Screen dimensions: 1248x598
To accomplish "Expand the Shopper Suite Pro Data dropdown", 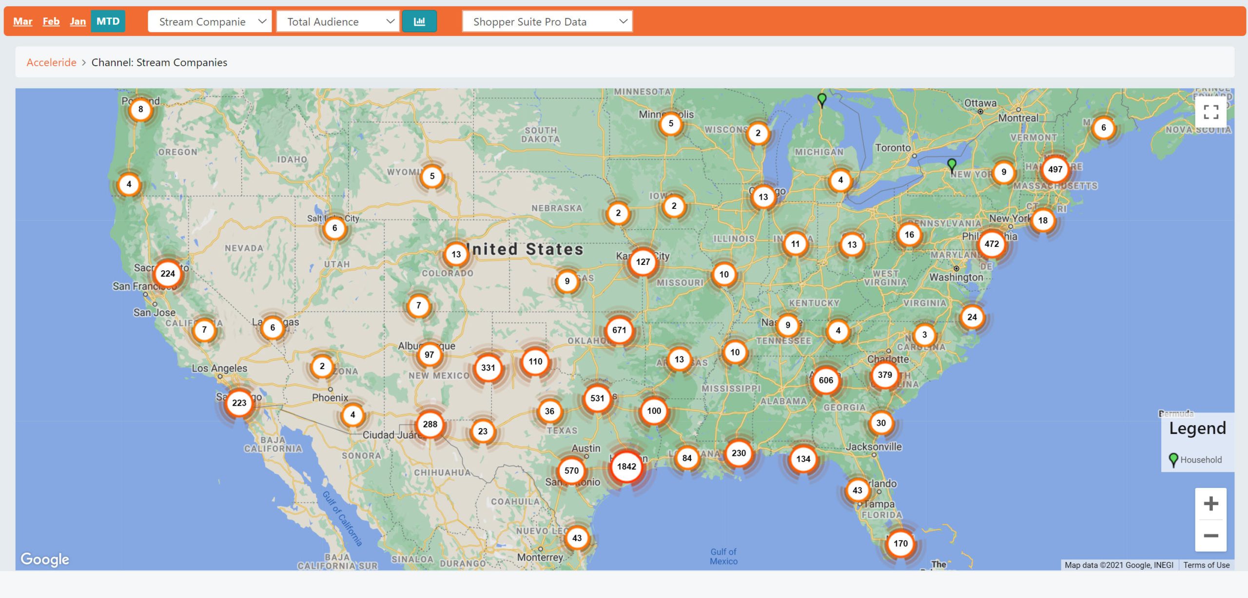I will point(547,21).
